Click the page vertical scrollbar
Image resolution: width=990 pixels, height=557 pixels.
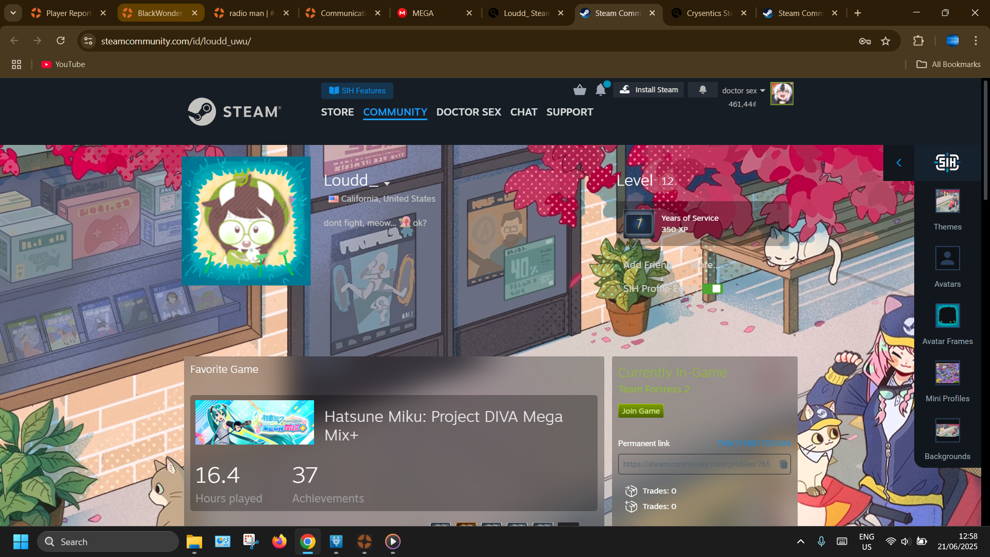pos(985,139)
